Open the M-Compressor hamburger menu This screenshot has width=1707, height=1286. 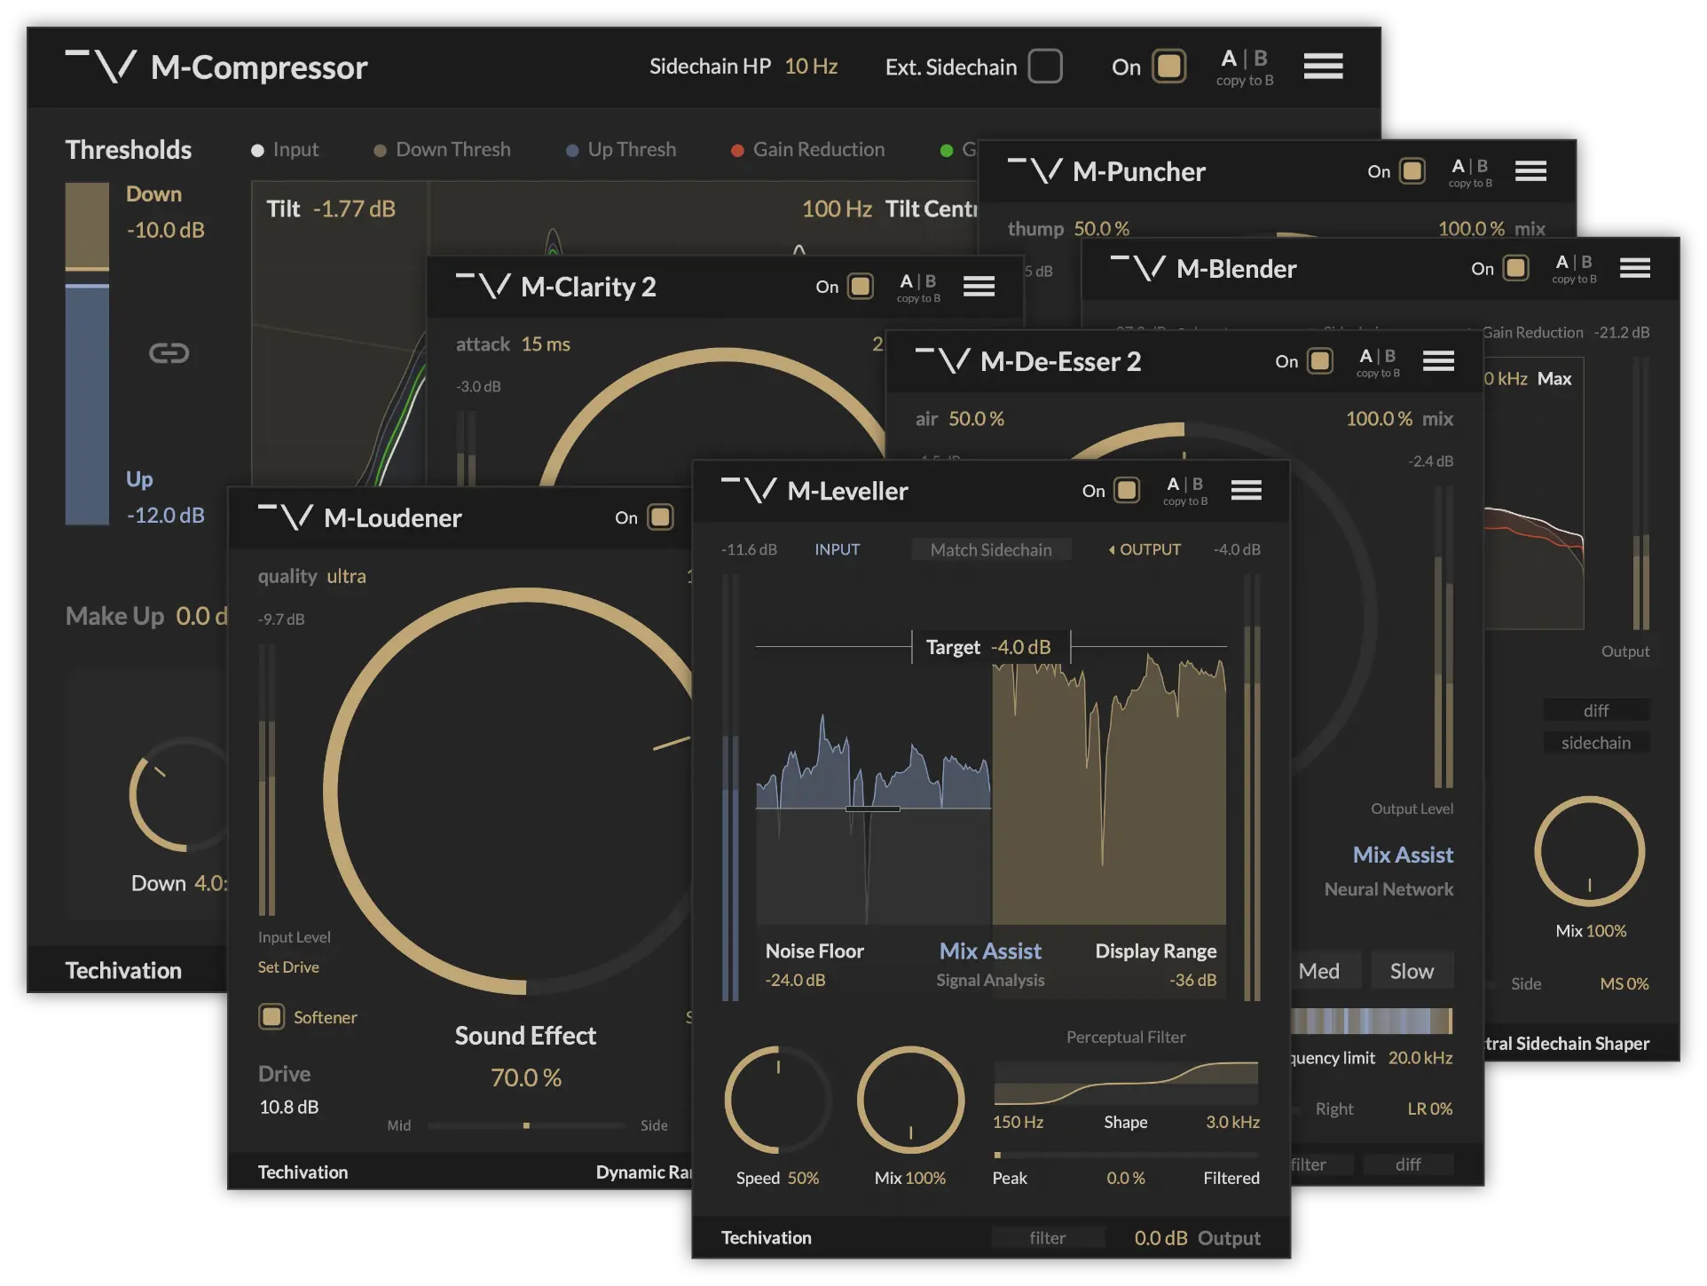point(1323,66)
